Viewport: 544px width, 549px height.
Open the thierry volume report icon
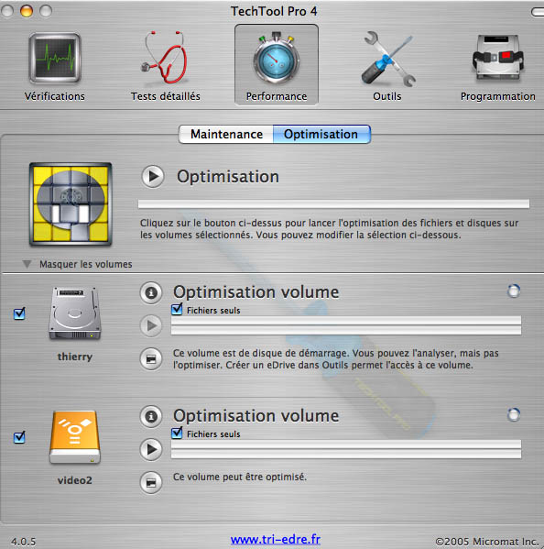pyautogui.click(x=151, y=359)
